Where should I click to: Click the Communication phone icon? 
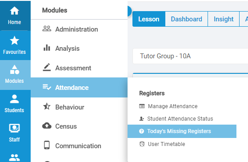click(47, 145)
